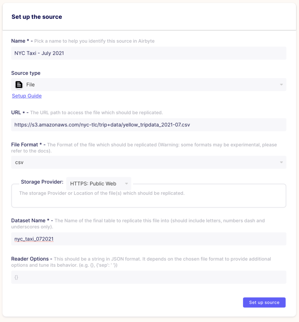Screen dimensions: 299x322
Task: Click the Storage Provider chevron icon
Action: [127, 184]
